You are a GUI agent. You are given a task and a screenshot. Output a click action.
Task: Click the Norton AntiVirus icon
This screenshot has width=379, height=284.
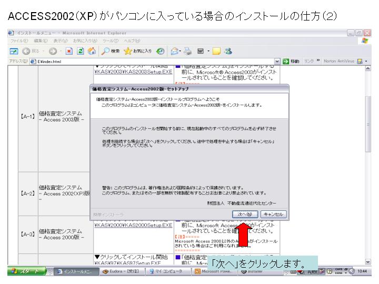point(360,62)
